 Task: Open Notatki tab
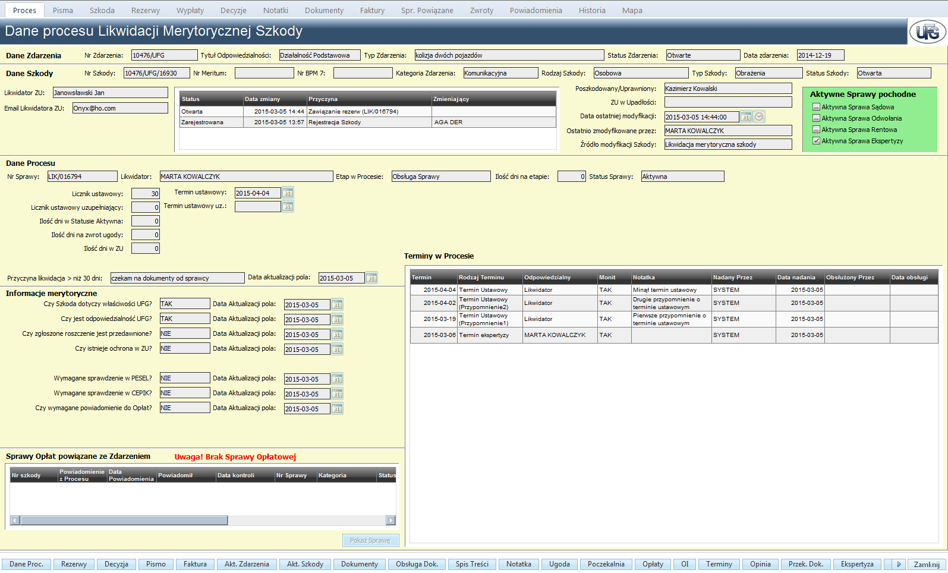(x=276, y=10)
